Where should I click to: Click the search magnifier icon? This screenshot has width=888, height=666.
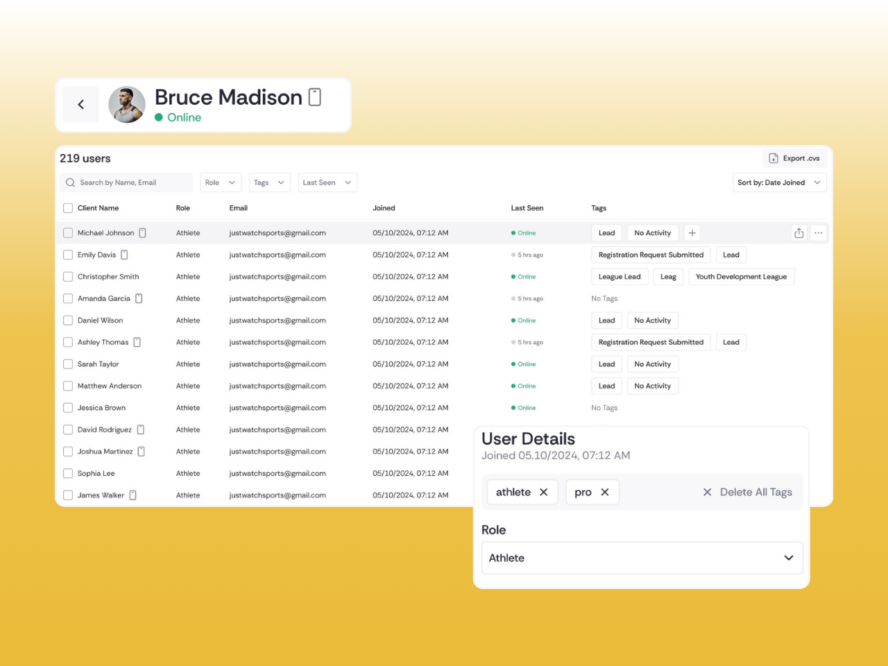(x=70, y=182)
